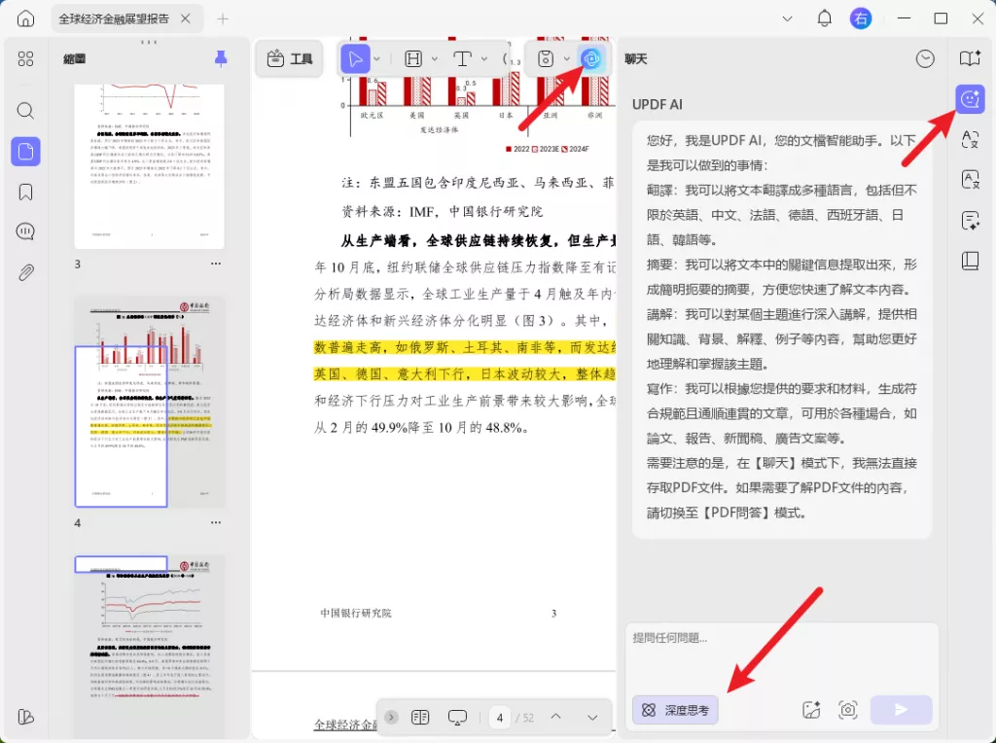Open the Translate tool in right sidebar
This screenshot has height=743, width=996.
pyautogui.click(x=970, y=139)
